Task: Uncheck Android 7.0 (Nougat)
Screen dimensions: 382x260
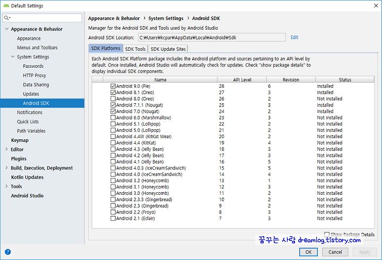Action: (x=113, y=111)
